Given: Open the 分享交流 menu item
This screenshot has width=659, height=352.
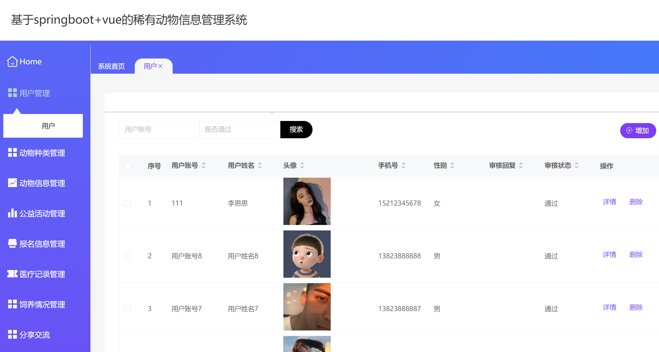Looking at the screenshot, I should 35,334.
